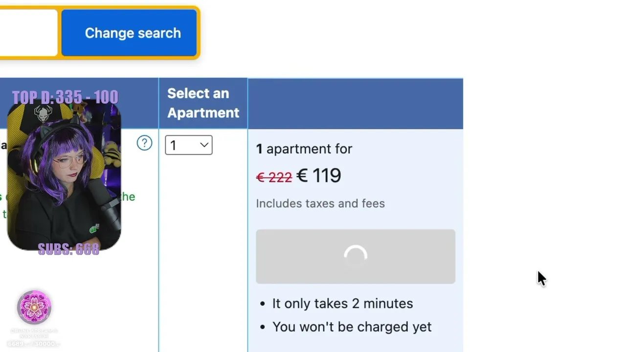Click the purple flower badge icon
The height and width of the screenshot is (352, 626).
(x=34, y=307)
